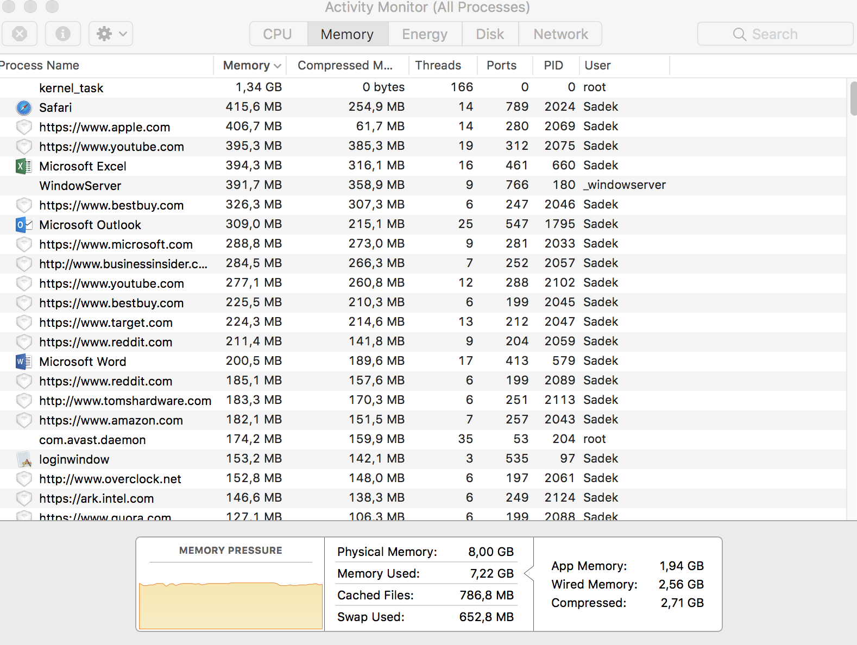857x645 pixels.
Task: Toggle Memory column sort order arrow
Action: click(x=278, y=66)
